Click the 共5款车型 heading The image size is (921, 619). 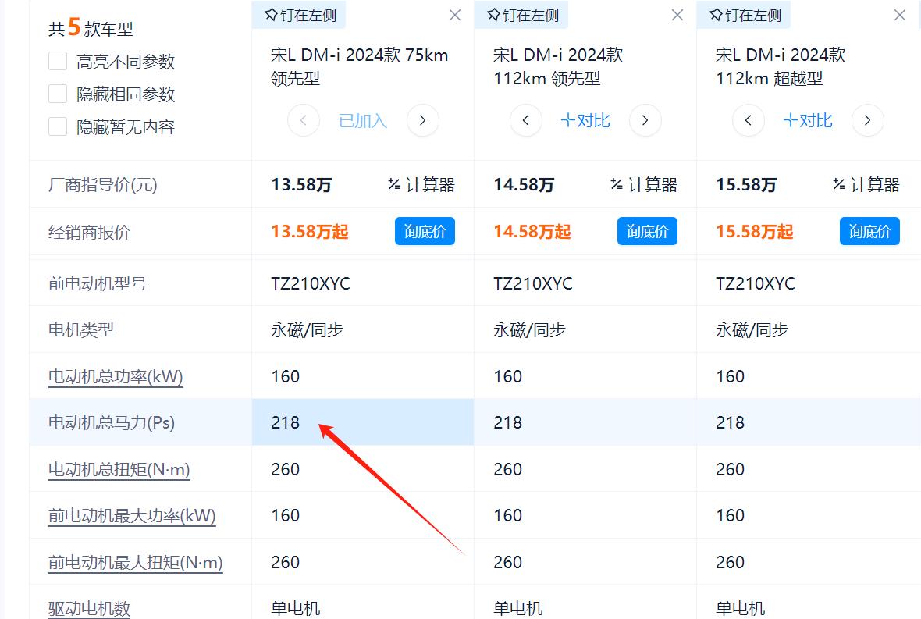pos(91,27)
